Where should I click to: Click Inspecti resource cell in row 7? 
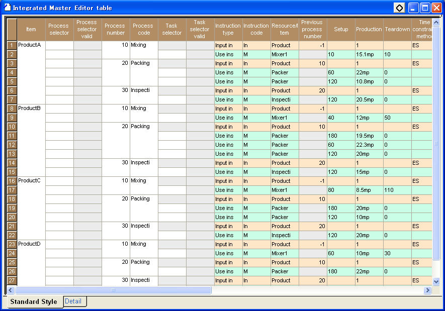click(x=285, y=100)
